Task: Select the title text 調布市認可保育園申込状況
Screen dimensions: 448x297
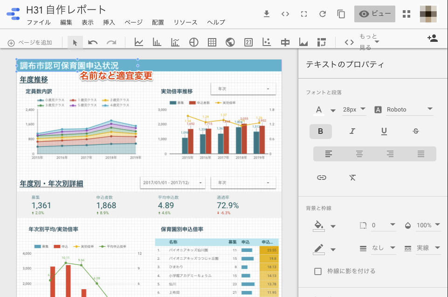Action: tap(69, 66)
